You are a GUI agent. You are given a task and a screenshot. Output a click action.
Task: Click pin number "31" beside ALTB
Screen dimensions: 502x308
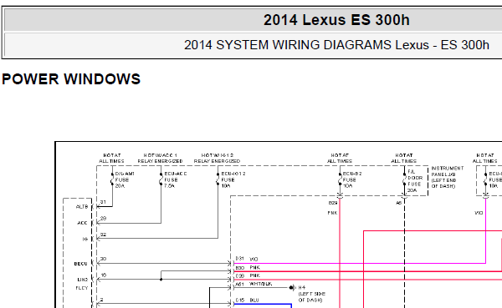pyautogui.click(x=103, y=202)
